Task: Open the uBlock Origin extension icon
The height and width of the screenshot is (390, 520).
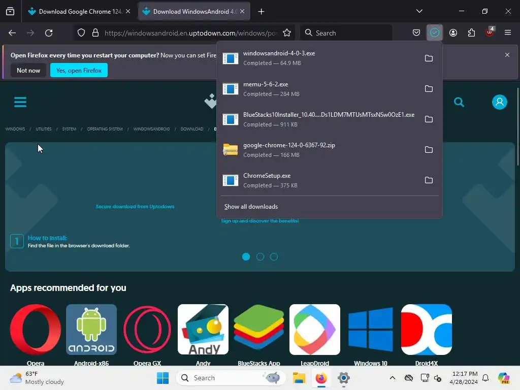Action: [x=490, y=33]
